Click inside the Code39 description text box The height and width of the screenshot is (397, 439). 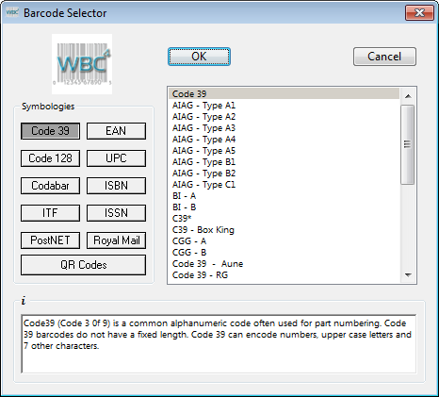[219, 344]
